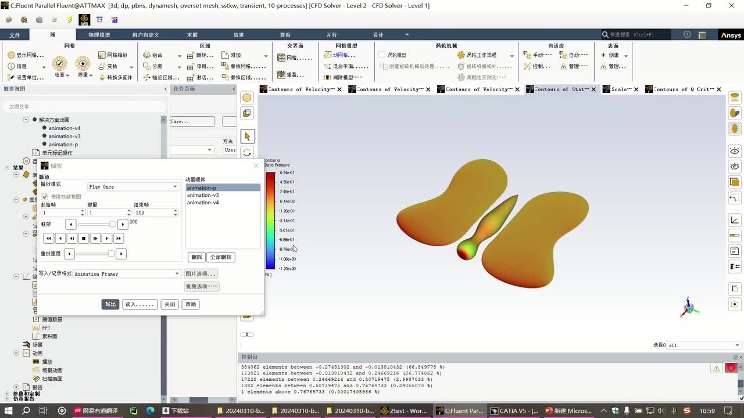This screenshot has height=418, width=744.
Task: Click the Turbo Workflow (涡轮工作流程) icon
Action: point(462,55)
